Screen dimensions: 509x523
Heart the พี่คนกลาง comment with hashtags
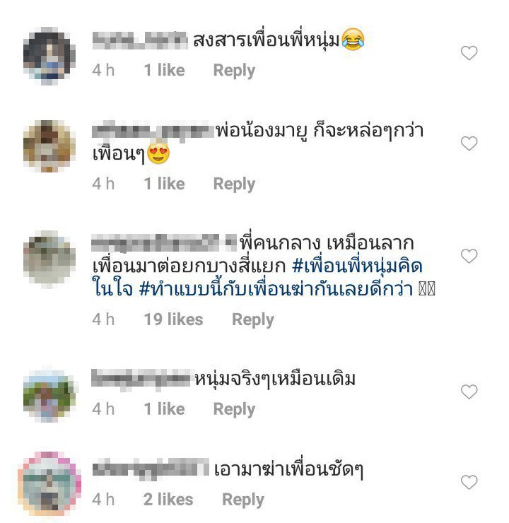(x=469, y=256)
